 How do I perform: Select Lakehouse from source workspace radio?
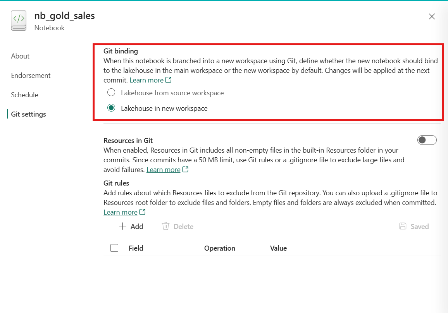pos(111,93)
